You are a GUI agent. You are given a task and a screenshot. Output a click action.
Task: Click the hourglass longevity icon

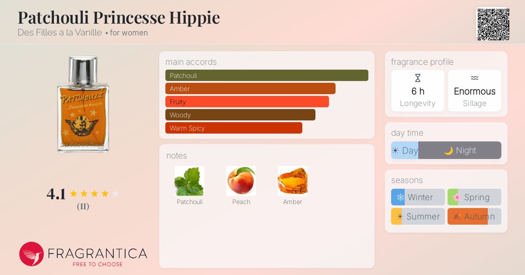418,78
